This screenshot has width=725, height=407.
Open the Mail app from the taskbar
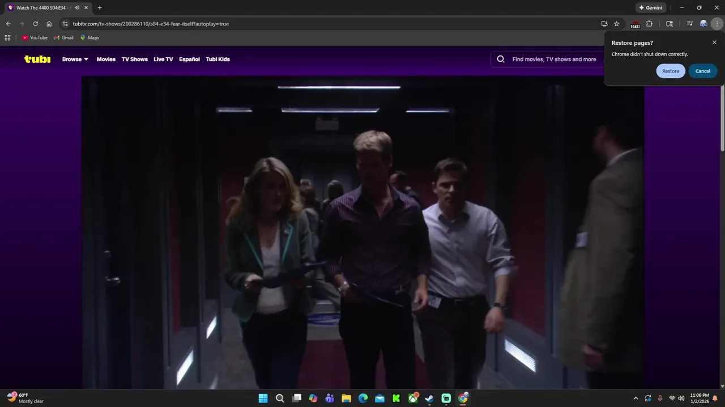pyautogui.click(x=379, y=399)
